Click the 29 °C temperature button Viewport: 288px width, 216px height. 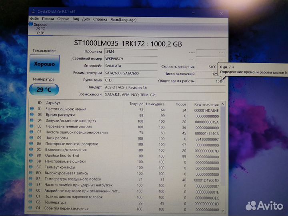(44, 90)
